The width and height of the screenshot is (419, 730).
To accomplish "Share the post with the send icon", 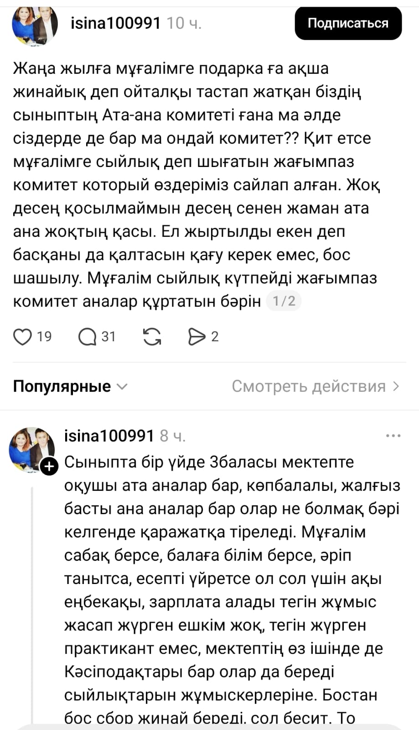I will [197, 337].
